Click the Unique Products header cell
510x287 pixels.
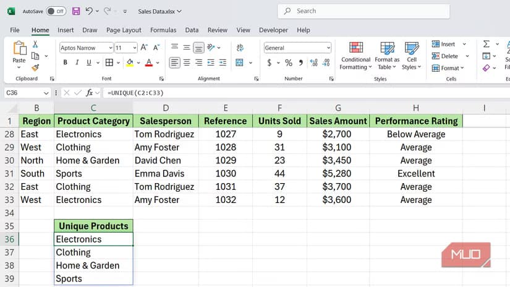pyautogui.click(x=93, y=226)
